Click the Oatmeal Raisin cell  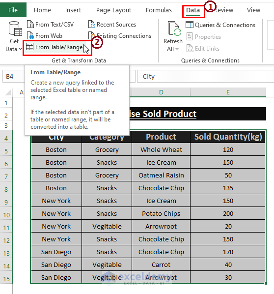point(161,175)
